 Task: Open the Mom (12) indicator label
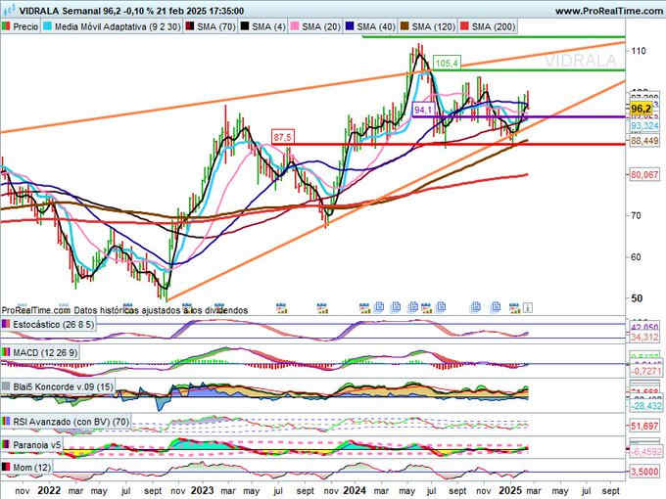(26, 468)
